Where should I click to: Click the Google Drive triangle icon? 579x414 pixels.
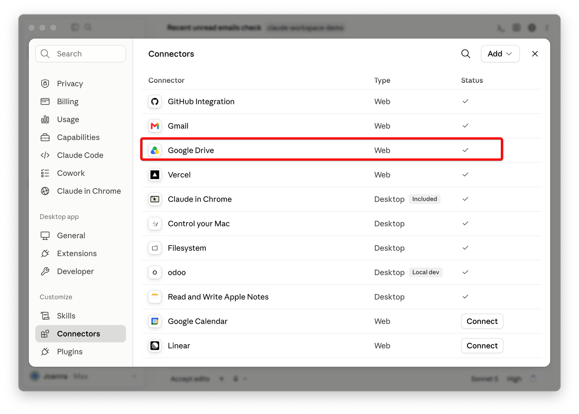click(x=155, y=150)
